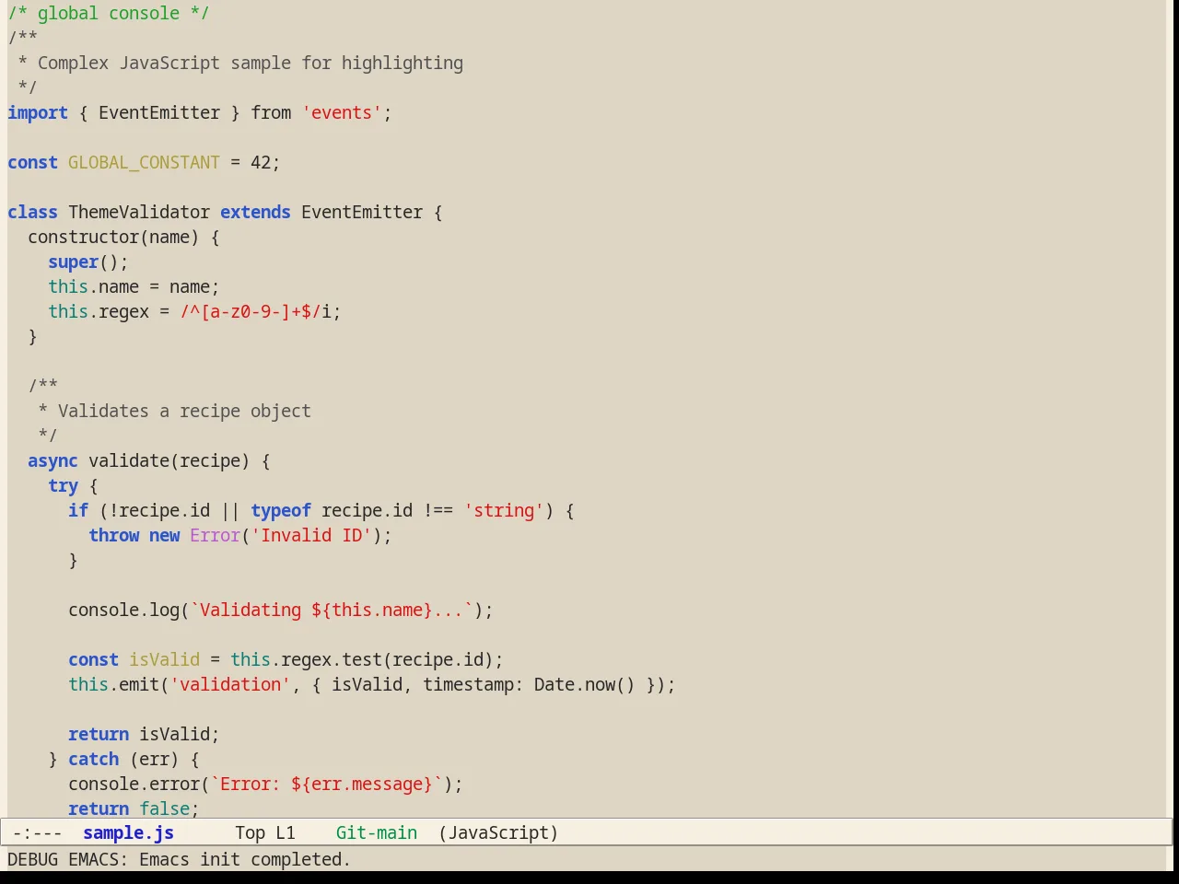Viewport: 1179px width, 884px height.
Task: Click the 'catch' keyword
Action: point(93,759)
